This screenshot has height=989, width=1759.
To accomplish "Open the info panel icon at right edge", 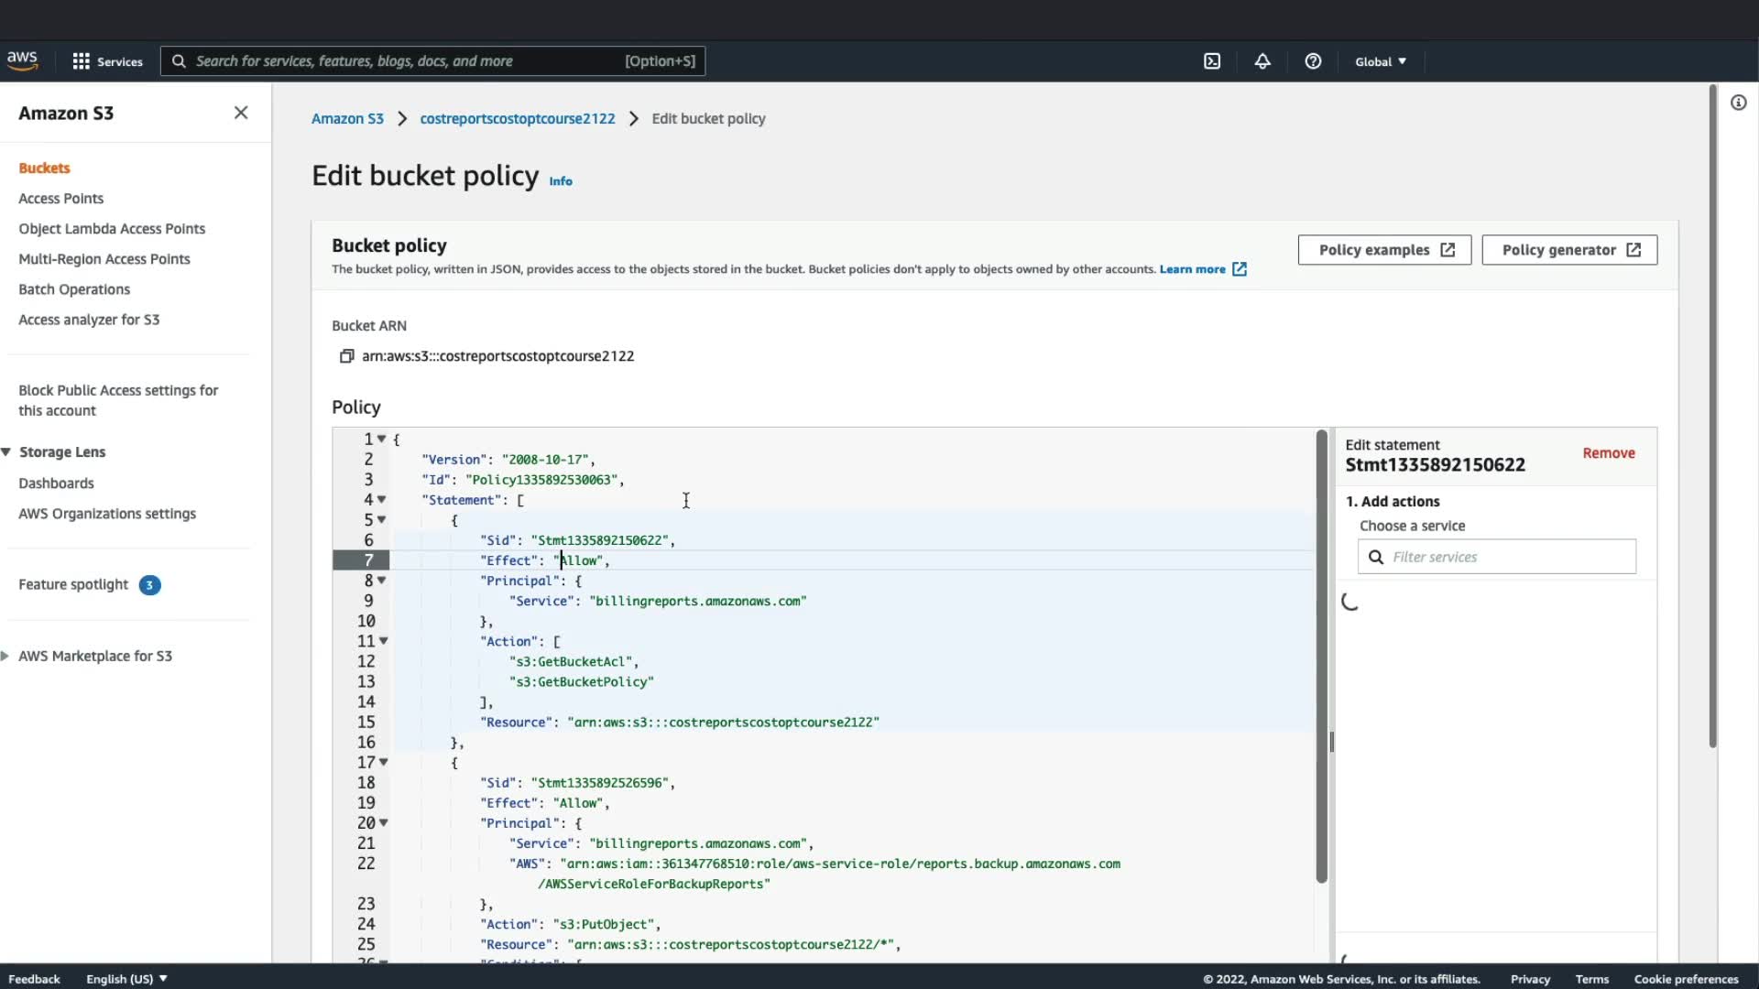I will [x=1738, y=103].
